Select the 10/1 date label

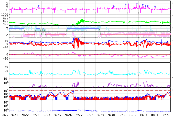122,115
